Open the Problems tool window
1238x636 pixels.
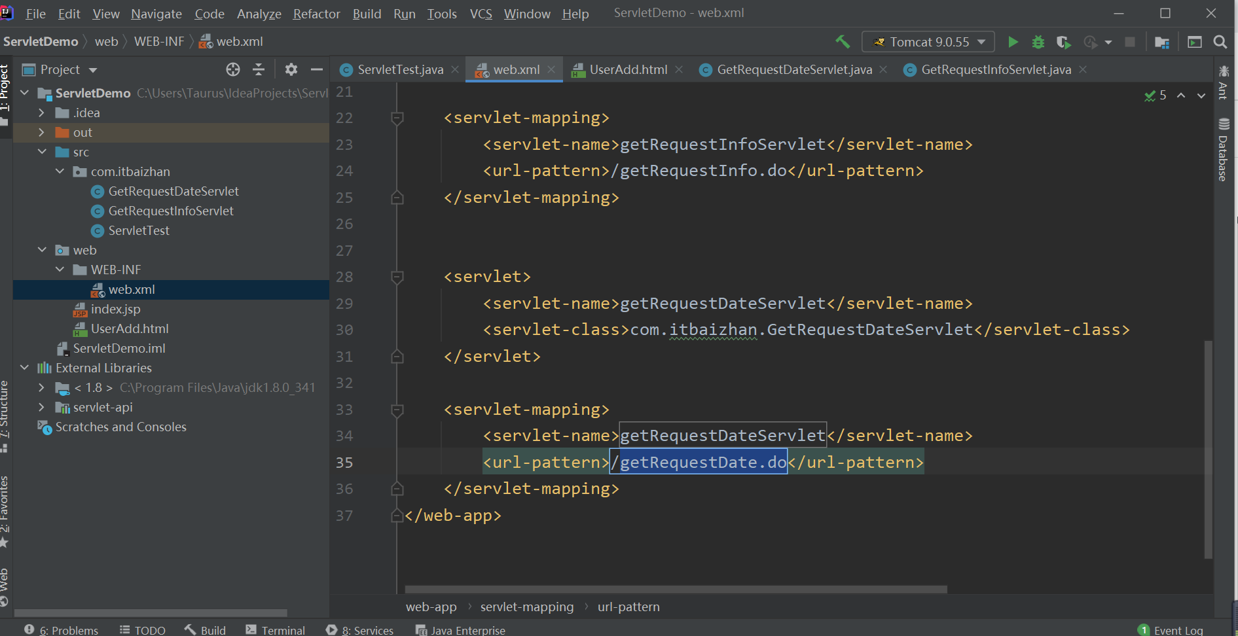click(62, 630)
